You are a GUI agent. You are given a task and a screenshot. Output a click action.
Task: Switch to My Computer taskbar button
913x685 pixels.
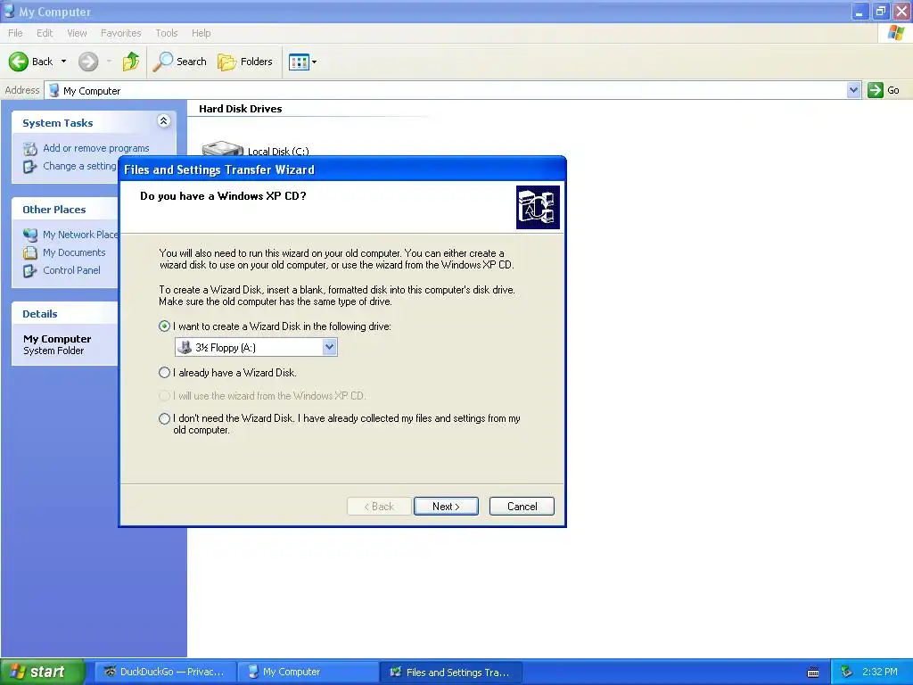click(x=307, y=673)
